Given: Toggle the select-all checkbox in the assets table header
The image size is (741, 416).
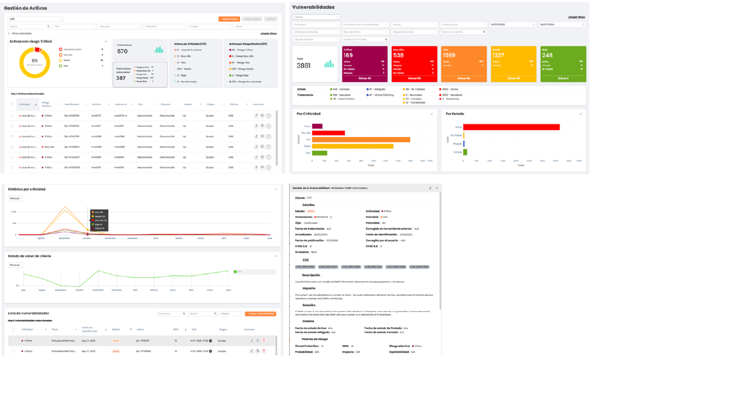Looking at the screenshot, I should click(12, 104).
